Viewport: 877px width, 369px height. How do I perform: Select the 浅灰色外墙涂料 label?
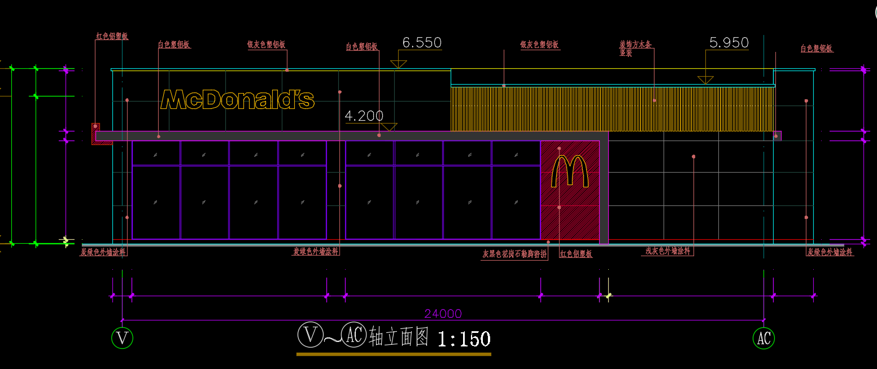click(669, 251)
